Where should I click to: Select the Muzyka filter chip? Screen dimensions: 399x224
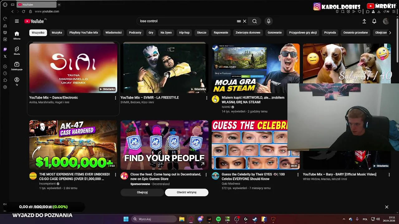coord(57,33)
